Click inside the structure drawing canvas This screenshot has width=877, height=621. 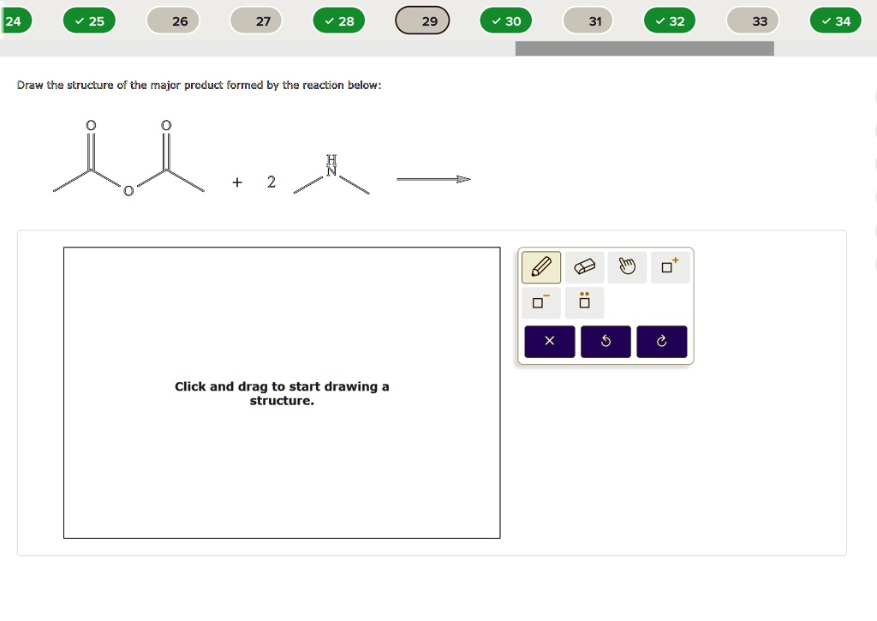point(282,393)
